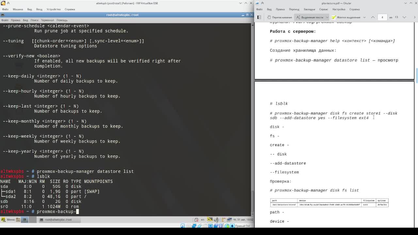Viewport: 418px width, 235px height.
Task: Click the en keyboard layout indicator
Action: (x=202, y=220)
